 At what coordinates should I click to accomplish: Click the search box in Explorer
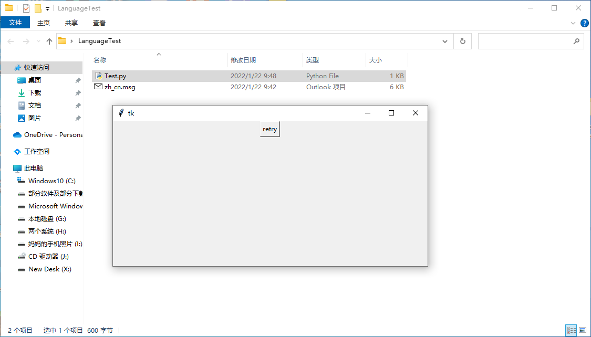pos(531,41)
